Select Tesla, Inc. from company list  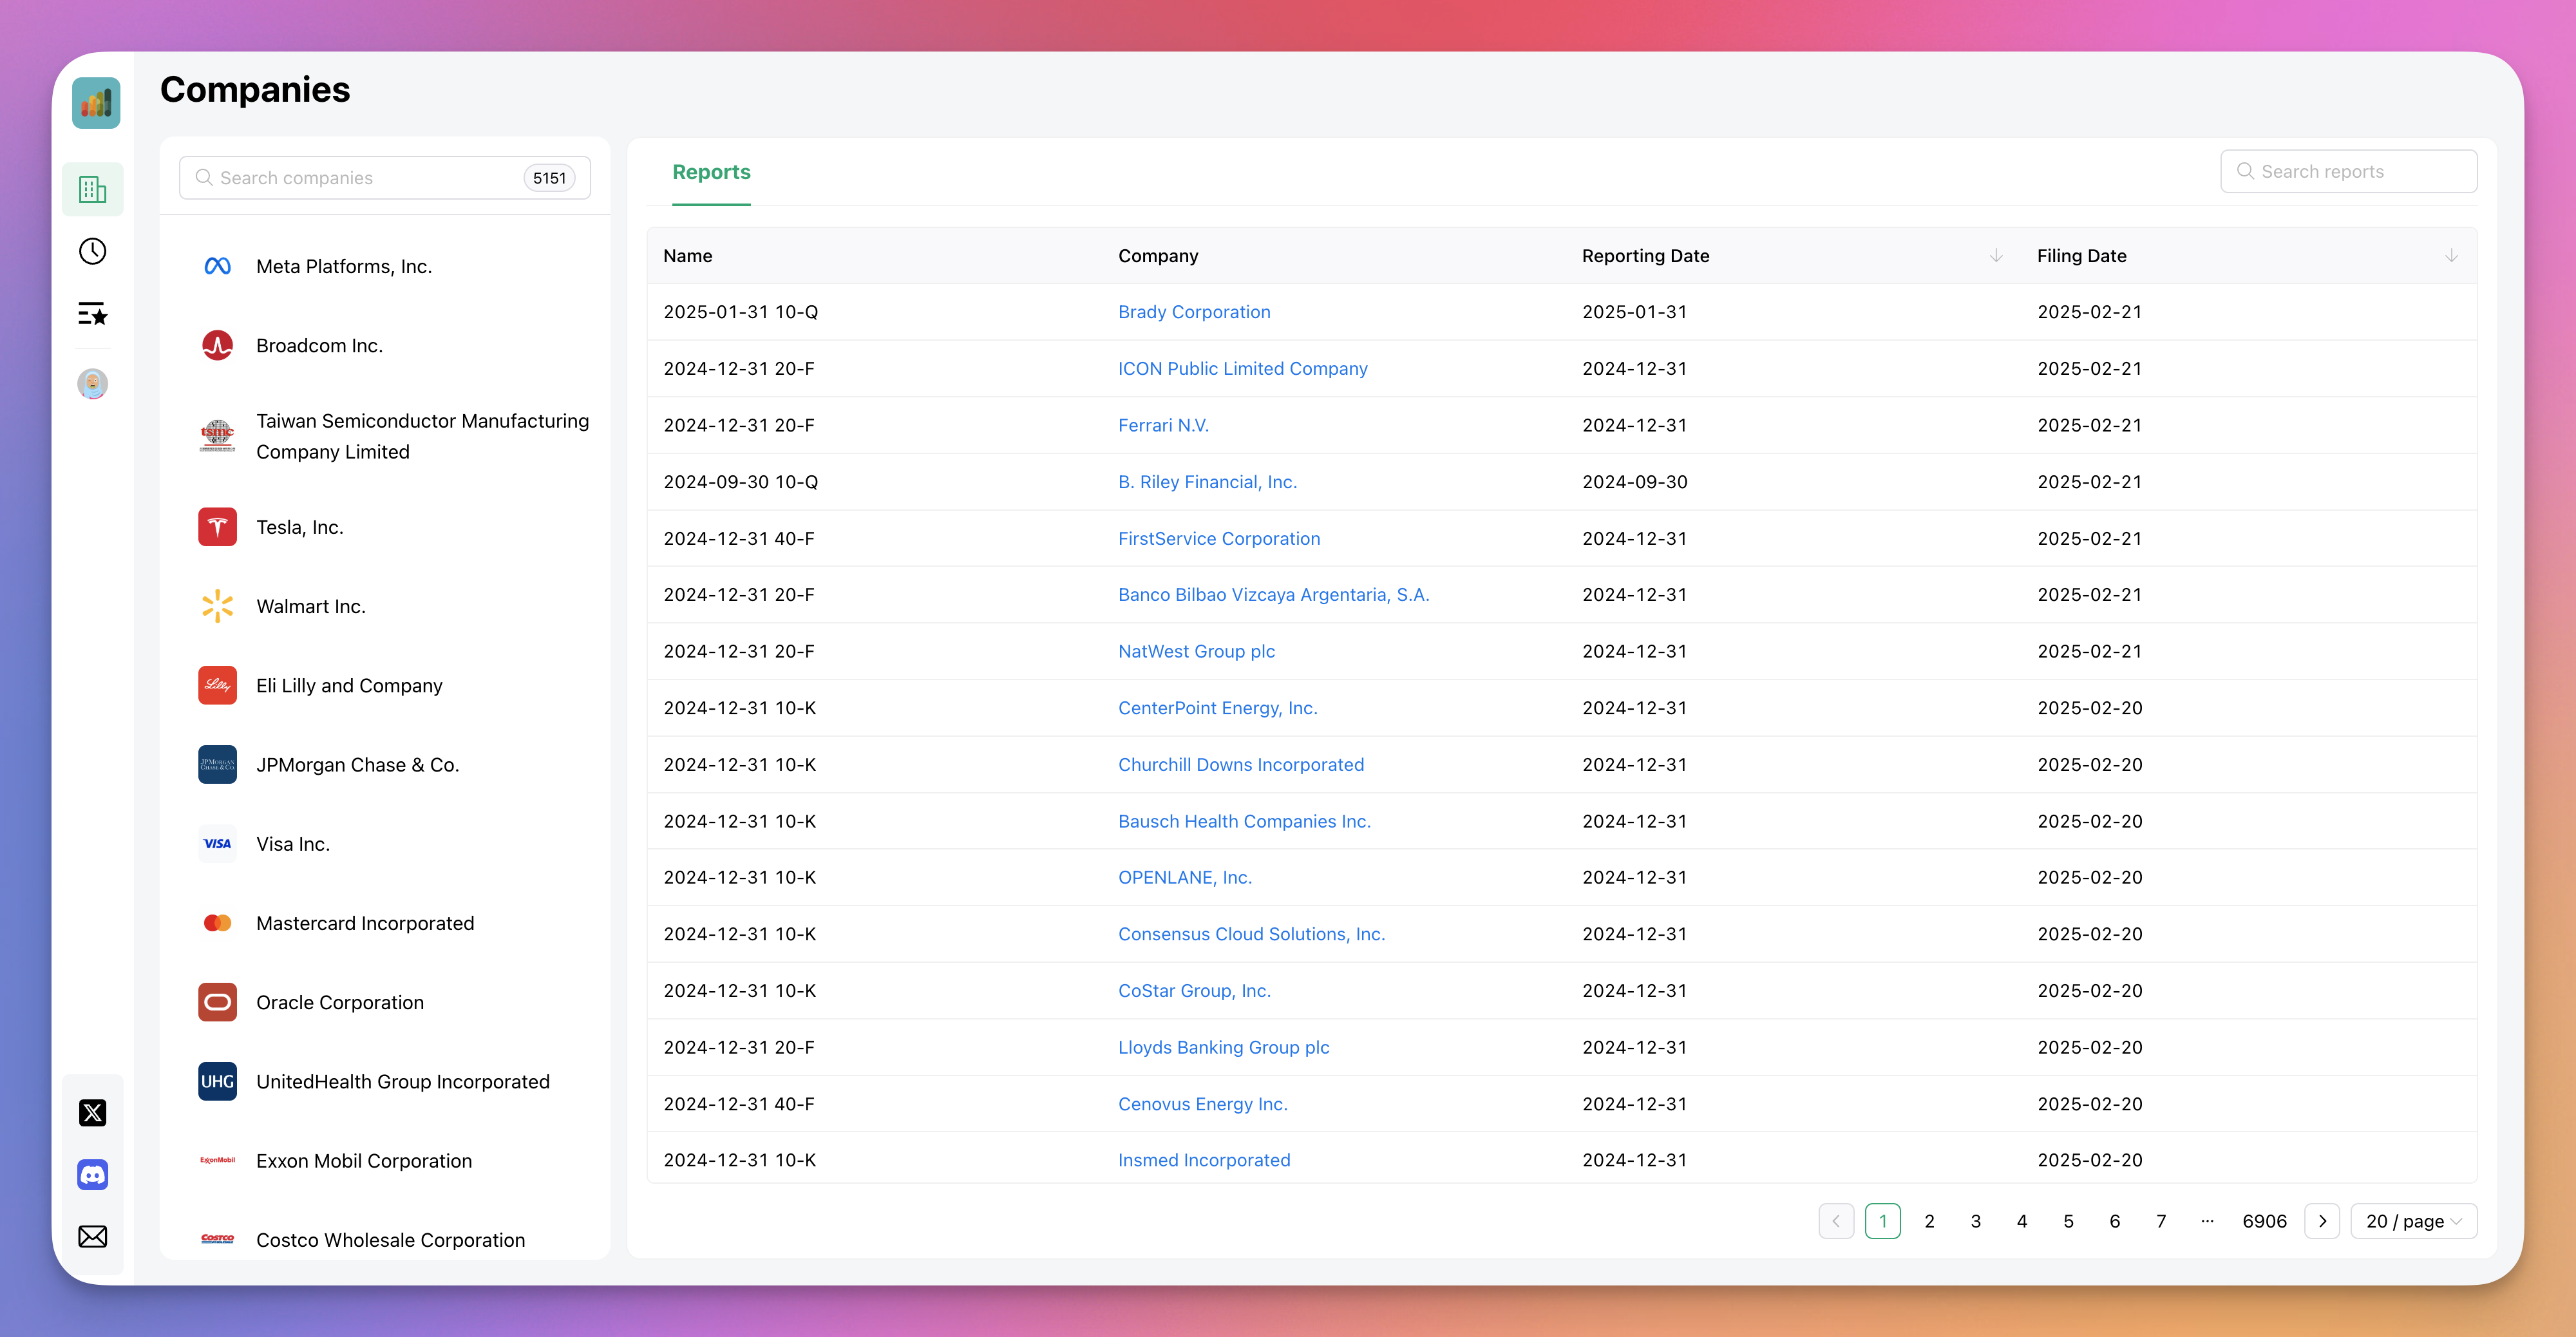[x=299, y=527]
